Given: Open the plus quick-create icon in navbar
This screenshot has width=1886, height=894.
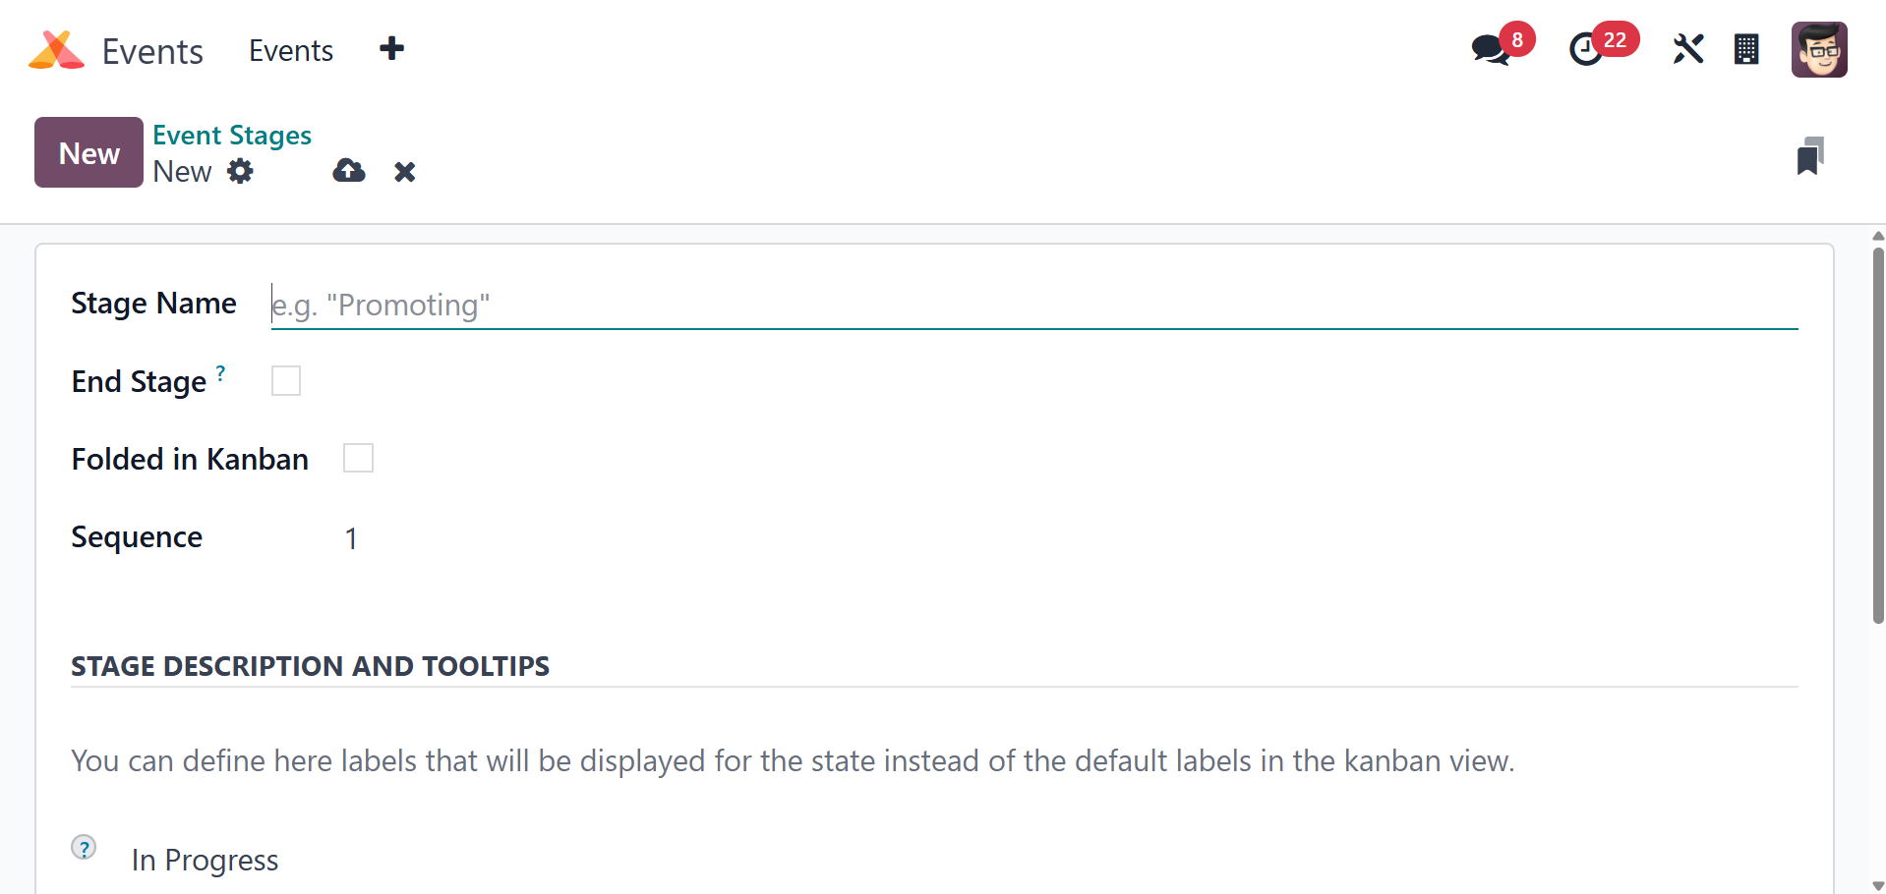Looking at the screenshot, I should (391, 48).
